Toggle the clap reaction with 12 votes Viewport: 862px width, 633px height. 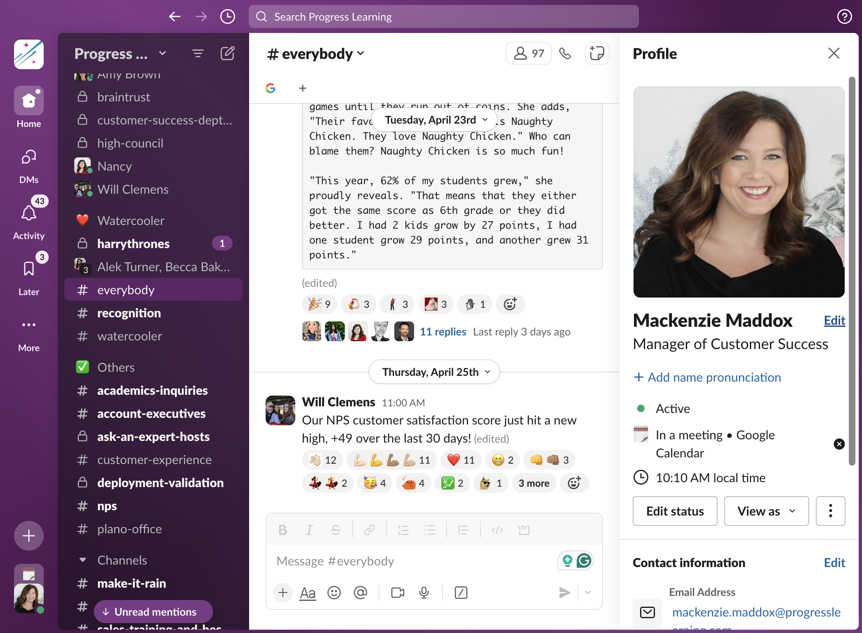click(x=323, y=460)
